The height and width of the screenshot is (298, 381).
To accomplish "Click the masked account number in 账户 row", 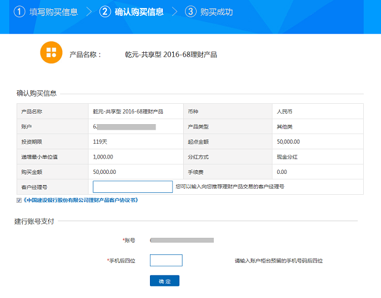I will click(x=125, y=127).
